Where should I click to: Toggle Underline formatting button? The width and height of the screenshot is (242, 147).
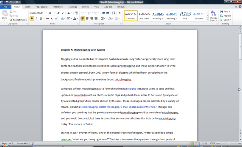(x=40, y=19)
